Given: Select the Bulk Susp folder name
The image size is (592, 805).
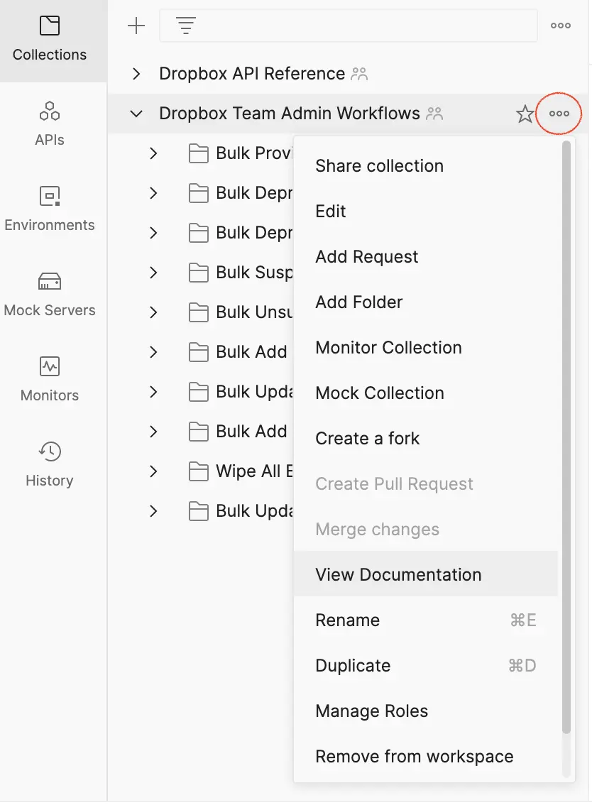Looking at the screenshot, I should click(255, 273).
